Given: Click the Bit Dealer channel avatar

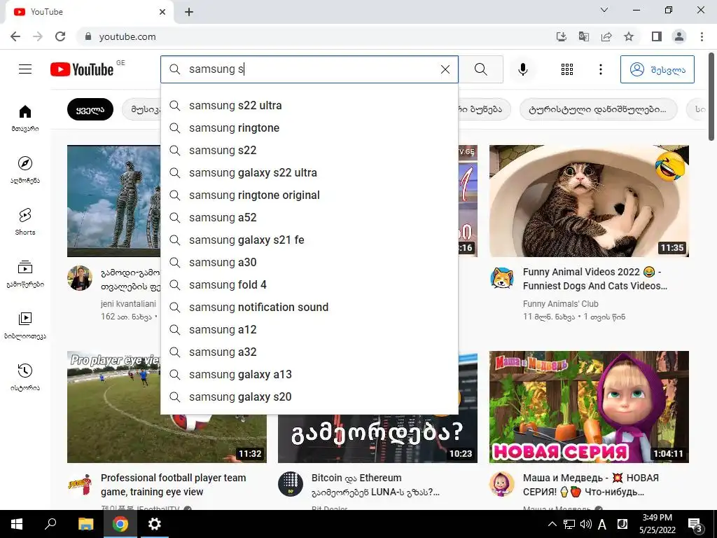Looking at the screenshot, I should [x=291, y=484].
